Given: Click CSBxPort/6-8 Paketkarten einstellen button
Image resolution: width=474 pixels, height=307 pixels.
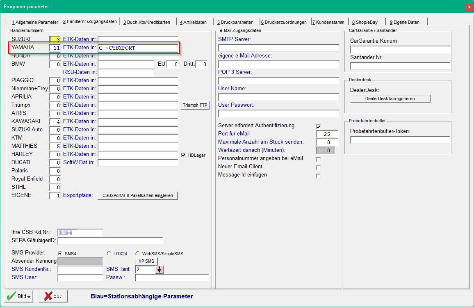Looking at the screenshot, I should 137,196.
